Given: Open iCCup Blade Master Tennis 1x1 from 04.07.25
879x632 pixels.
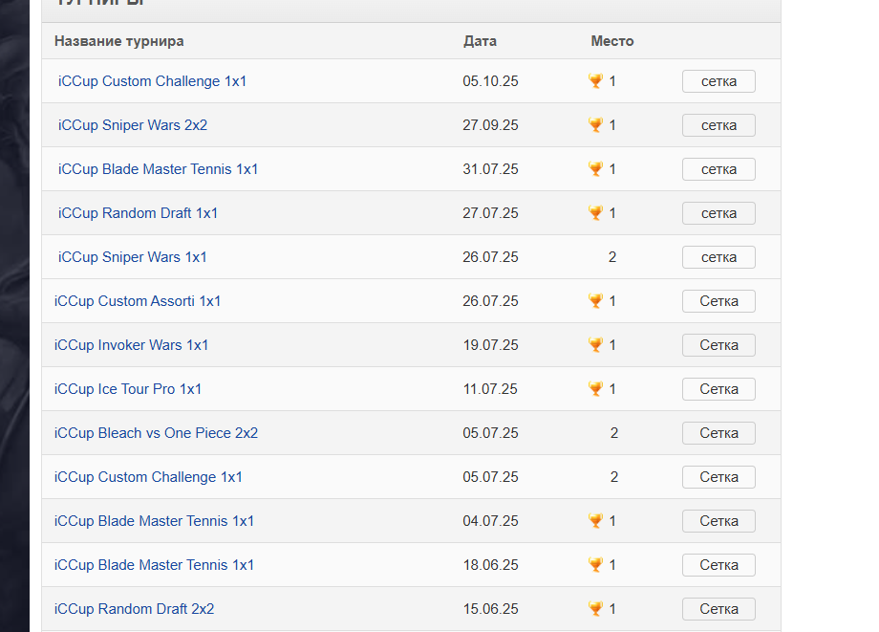Looking at the screenshot, I should [x=154, y=521].
